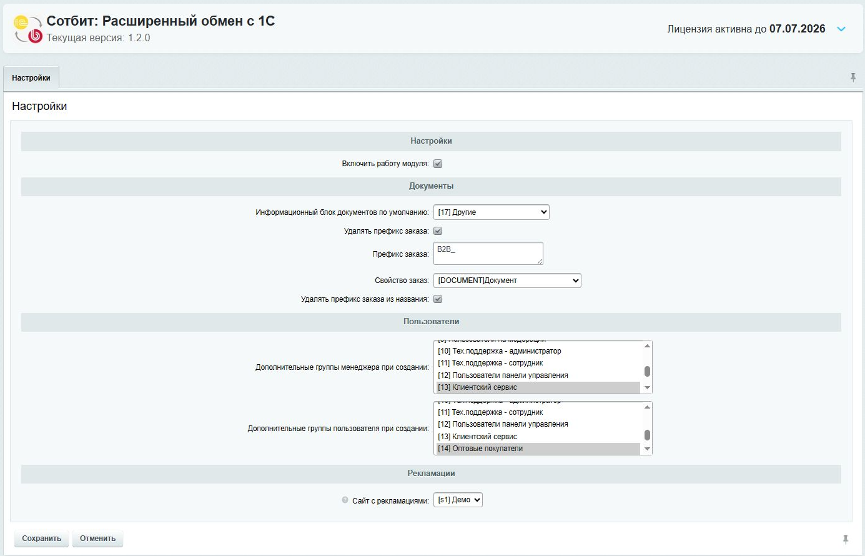The width and height of the screenshot is (865, 556).
Task: Toggle 'Удалять префикс заказа из названия' checkbox
Action: pyautogui.click(x=438, y=299)
